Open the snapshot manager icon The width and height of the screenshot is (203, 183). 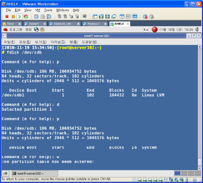click(49, 16)
